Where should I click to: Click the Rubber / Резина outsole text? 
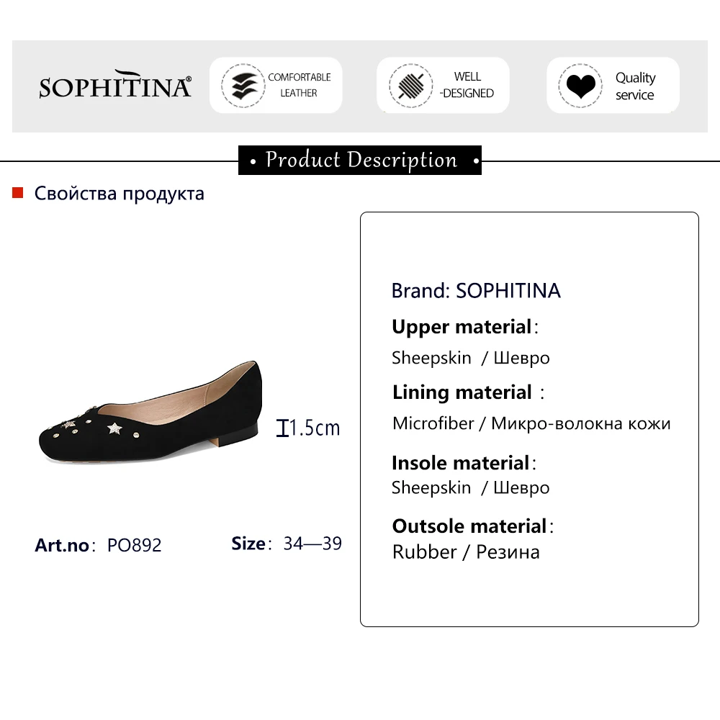(x=466, y=552)
